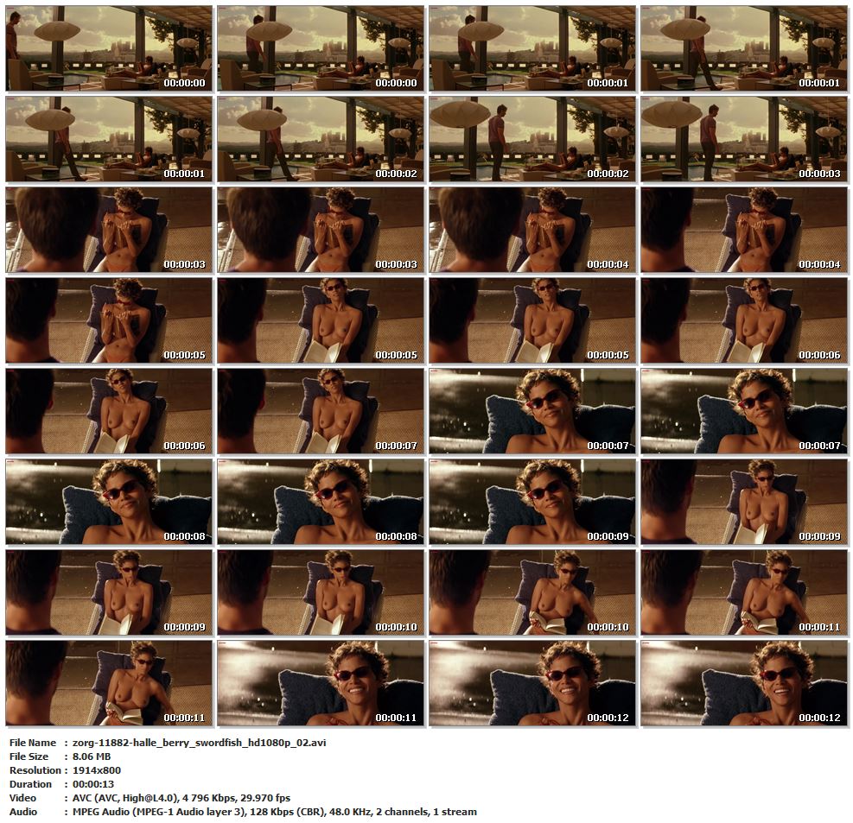Screen dimensions: 853x823
Task: Open the wide patio thumbnail stamped 00:00:03
Action: tap(743, 139)
